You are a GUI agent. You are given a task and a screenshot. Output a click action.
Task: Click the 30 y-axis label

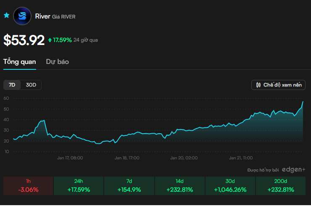tap(6, 130)
